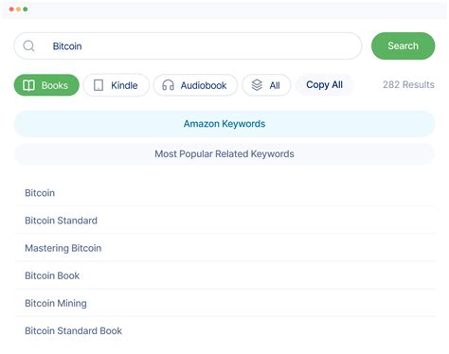Screen dimensions: 449x354
Task: Select the Books filter label
Action: click(55, 85)
